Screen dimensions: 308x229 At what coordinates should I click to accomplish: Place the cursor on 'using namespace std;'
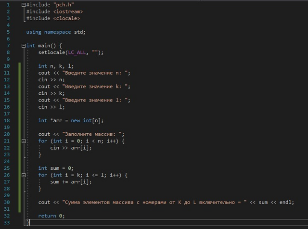click(56, 32)
